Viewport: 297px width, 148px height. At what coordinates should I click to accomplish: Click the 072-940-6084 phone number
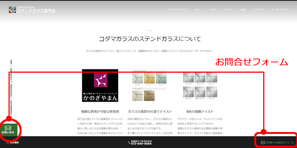click(141, 144)
